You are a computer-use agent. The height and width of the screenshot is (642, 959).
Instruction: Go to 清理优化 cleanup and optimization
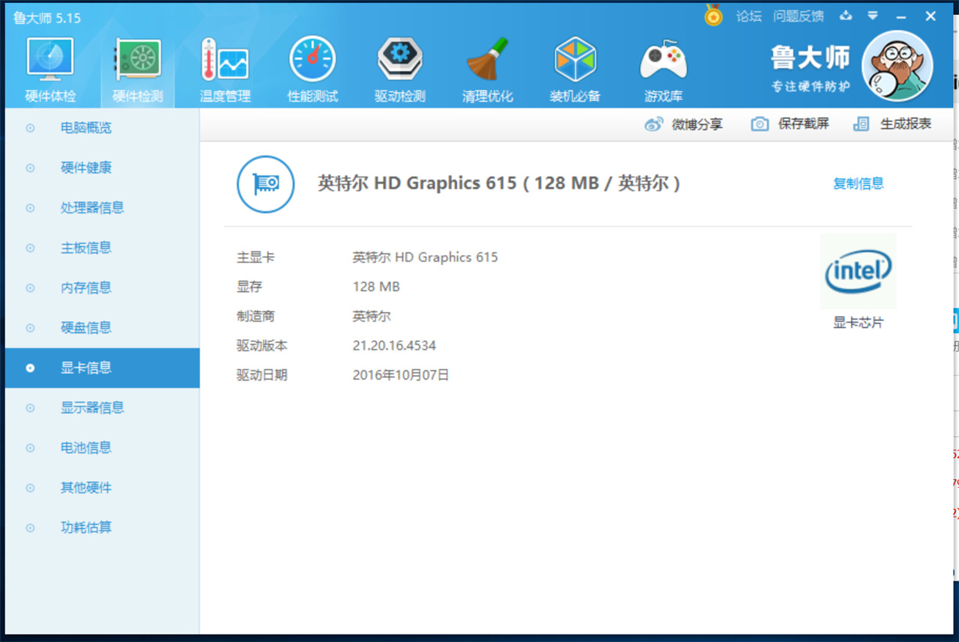[488, 71]
